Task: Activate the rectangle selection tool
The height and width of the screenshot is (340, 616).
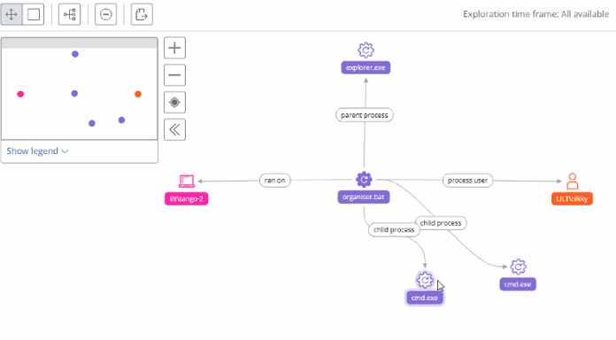Action: (34, 14)
